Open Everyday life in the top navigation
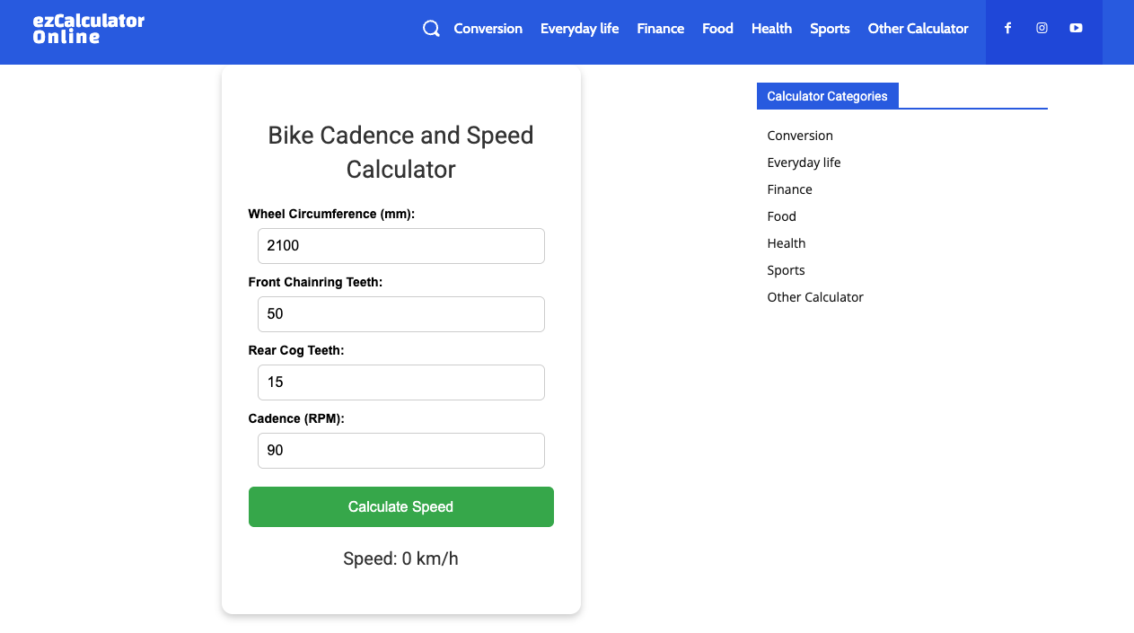1134x633 pixels. pyautogui.click(x=579, y=29)
